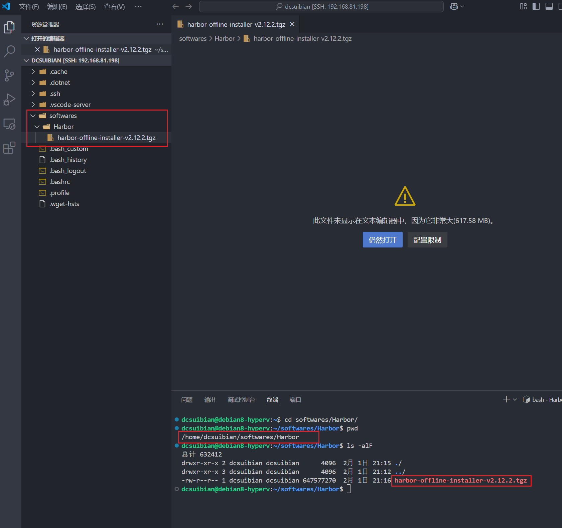Select the 终端 panel tab
The image size is (562, 528).
[272, 400]
